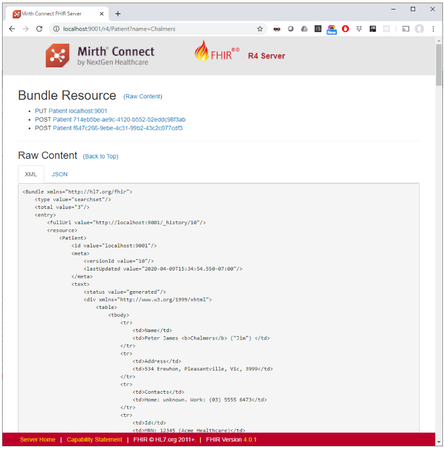Close the Mirth Connect FHIR Server tab
This screenshot has width=444, height=450.
[x=102, y=14]
